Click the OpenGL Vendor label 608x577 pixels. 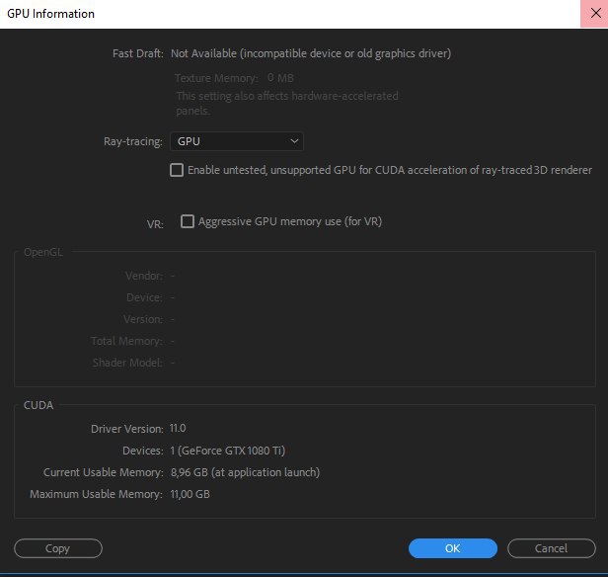144,276
